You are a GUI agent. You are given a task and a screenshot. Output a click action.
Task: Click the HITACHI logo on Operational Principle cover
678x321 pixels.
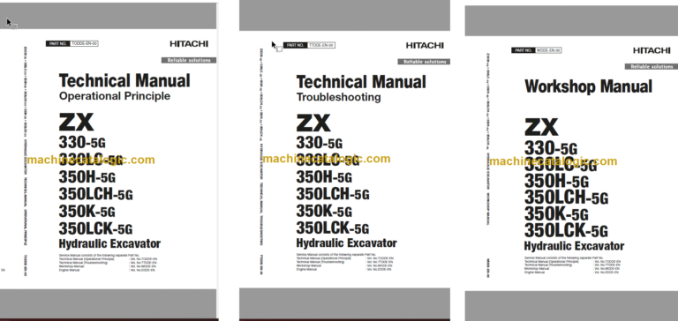(x=189, y=43)
